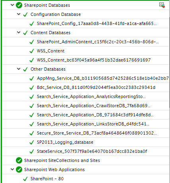Viewport: 170px width, 183px height.
Task: Select the Bdc_Service_DB_811d0f09 database entry
Action: (x=96, y=87)
